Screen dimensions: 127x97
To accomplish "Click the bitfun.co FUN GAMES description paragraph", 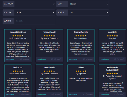I will (18, 85).
